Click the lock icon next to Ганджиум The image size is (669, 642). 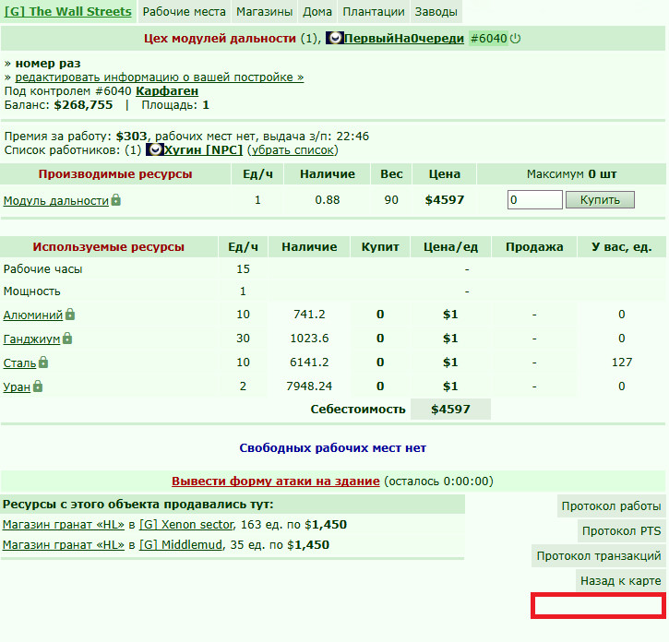tap(67, 339)
